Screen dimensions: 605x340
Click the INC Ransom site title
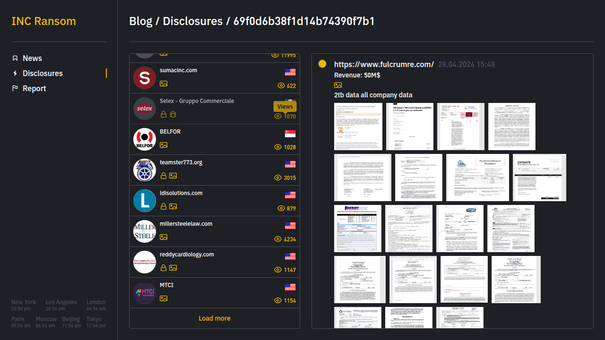click(x=43, y=21)
